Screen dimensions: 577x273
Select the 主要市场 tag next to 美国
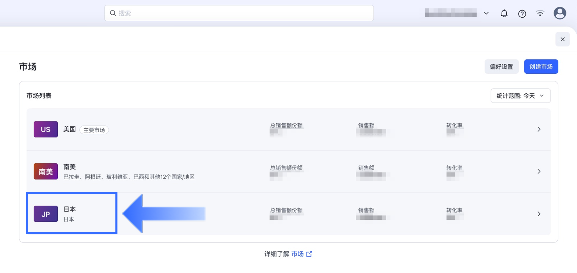pos(94,130)
